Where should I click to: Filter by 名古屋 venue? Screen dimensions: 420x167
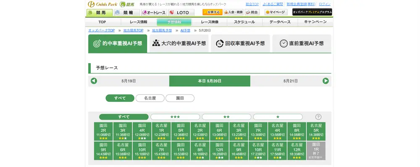[150, 98]
